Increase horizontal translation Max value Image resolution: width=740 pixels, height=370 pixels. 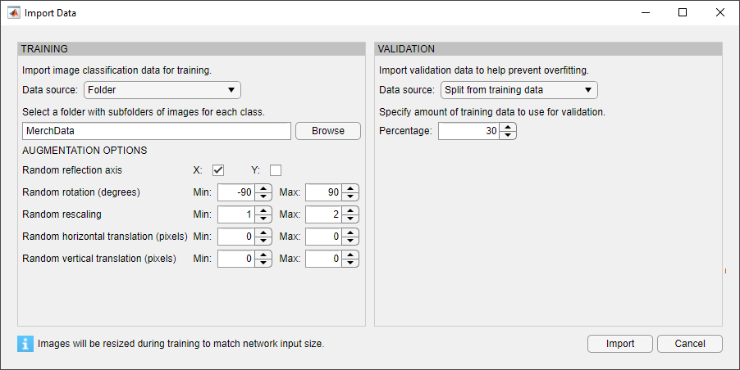[350, 232]
